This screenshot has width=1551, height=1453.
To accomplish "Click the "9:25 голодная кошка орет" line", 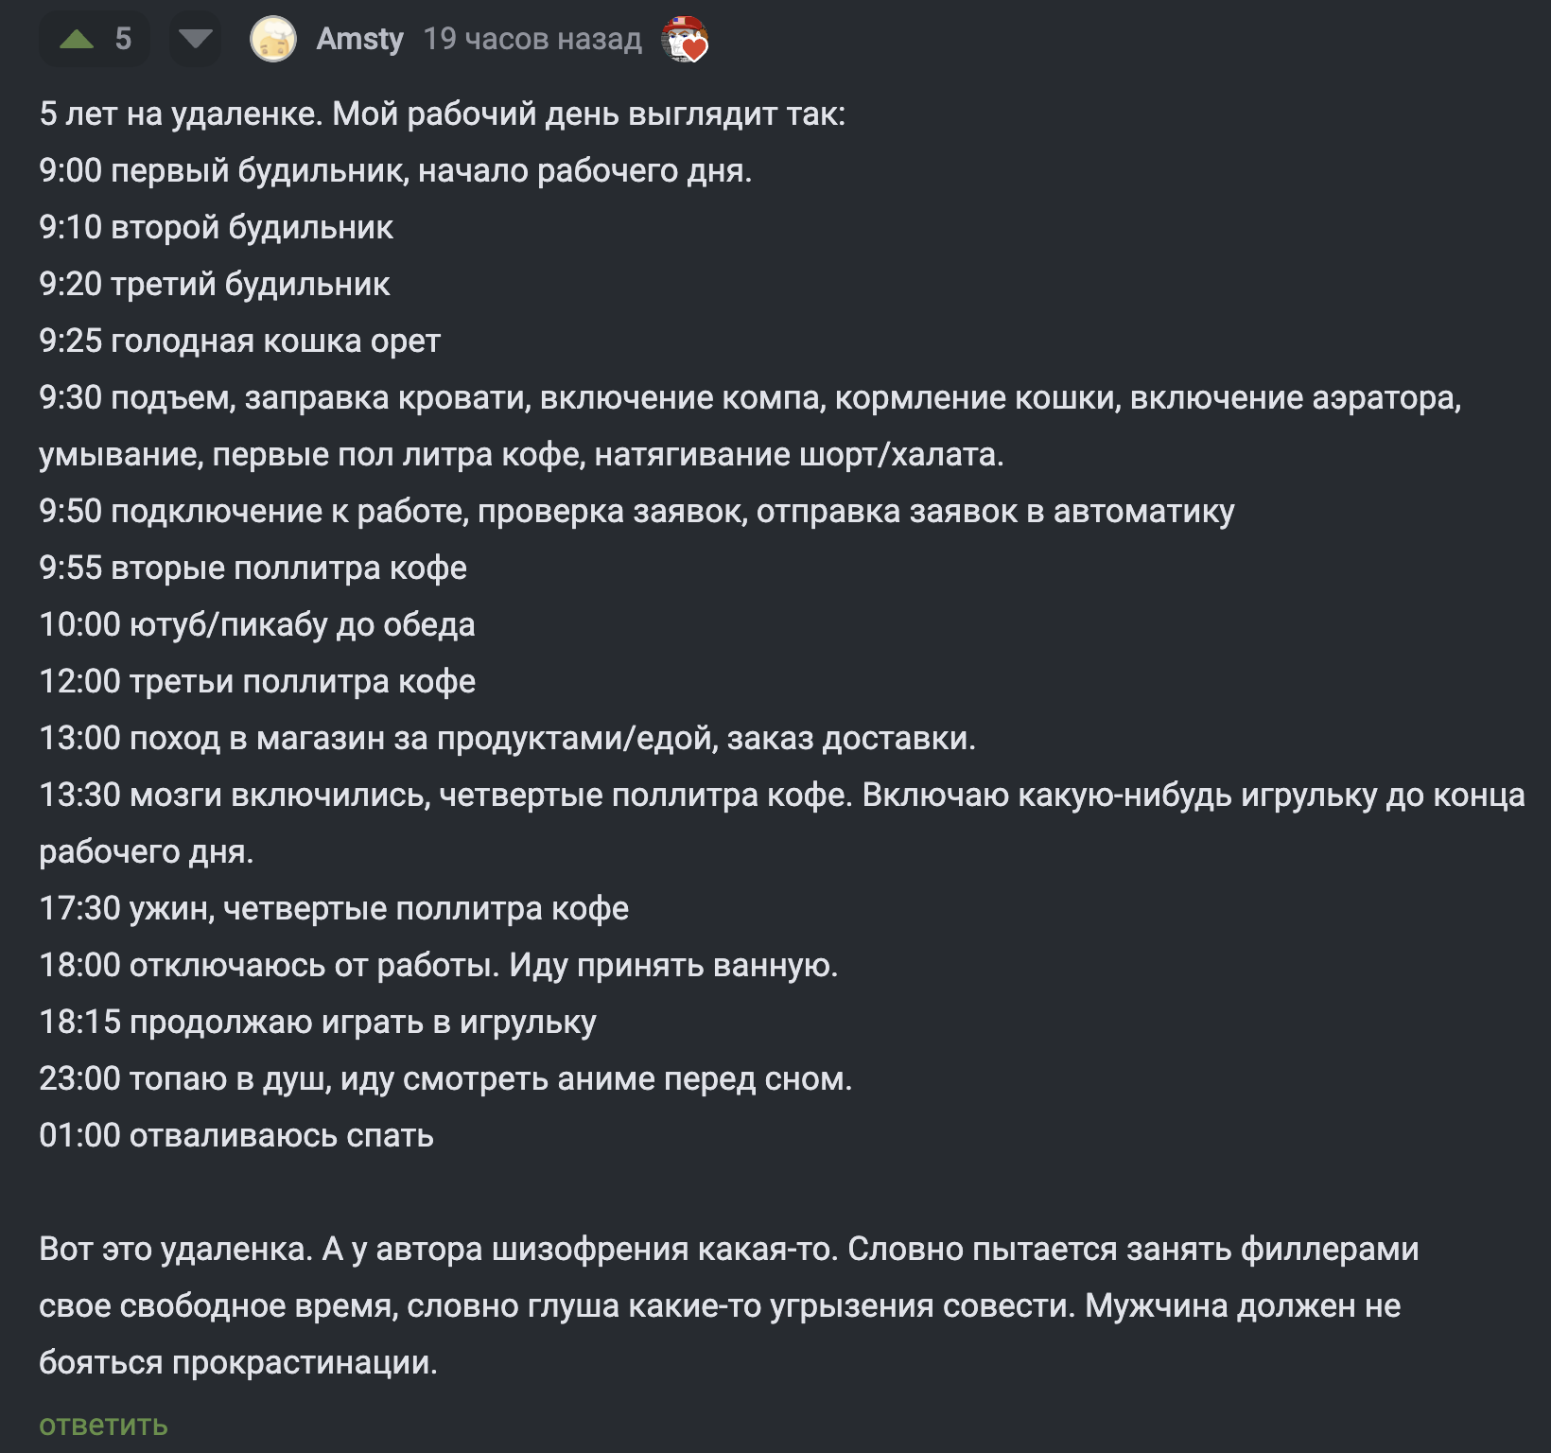I will click(239, 341).
